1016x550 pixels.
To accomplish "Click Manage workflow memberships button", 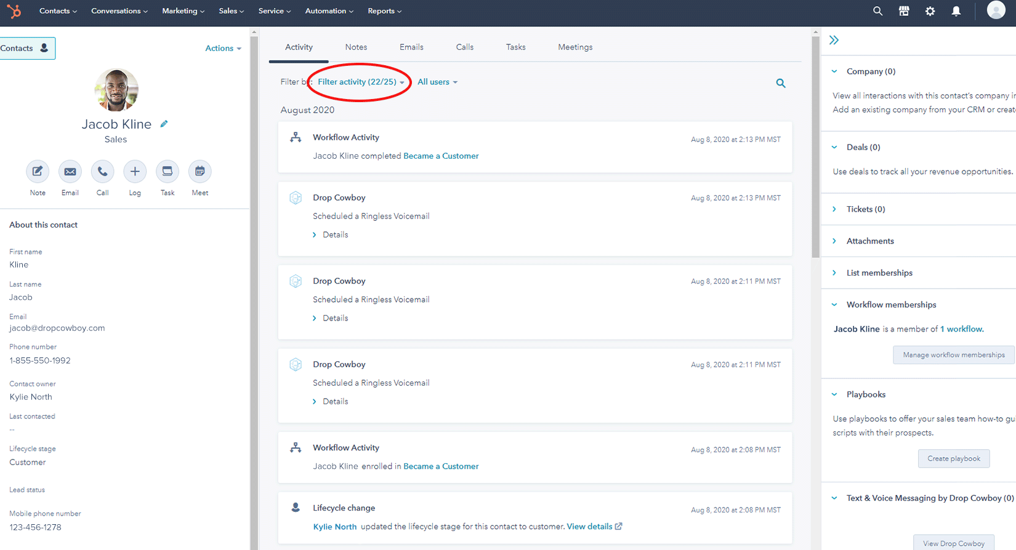I will pyautogui.click(x=953, y=355).
